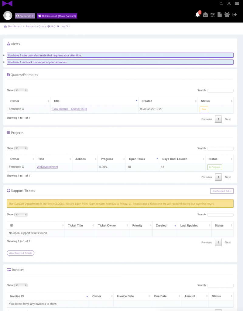The width and height of the screenshot is (243, 311).
Task: Click the document file icon in header
Action: [x=220, y=15]
